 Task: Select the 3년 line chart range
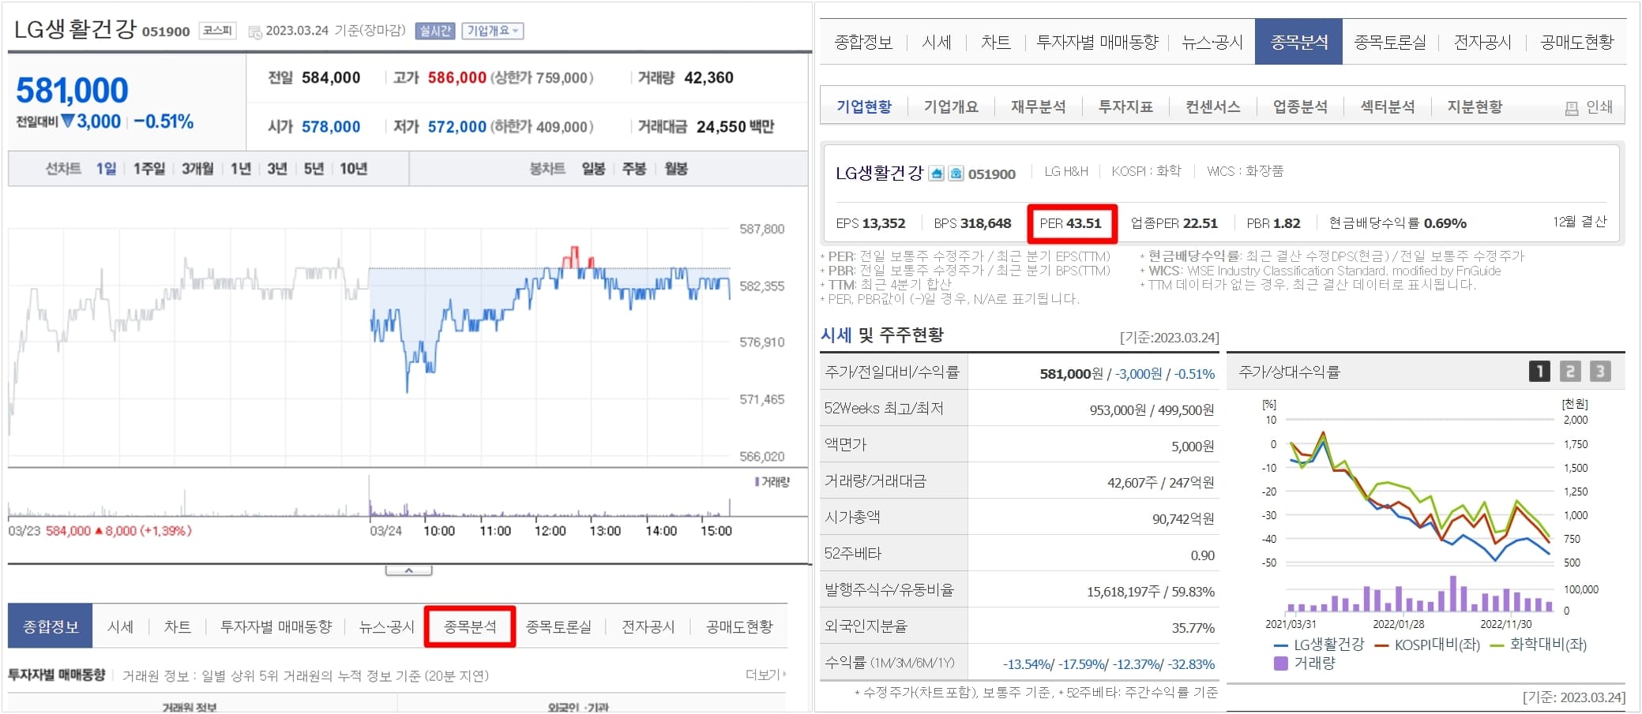click(x=277, y=169)
